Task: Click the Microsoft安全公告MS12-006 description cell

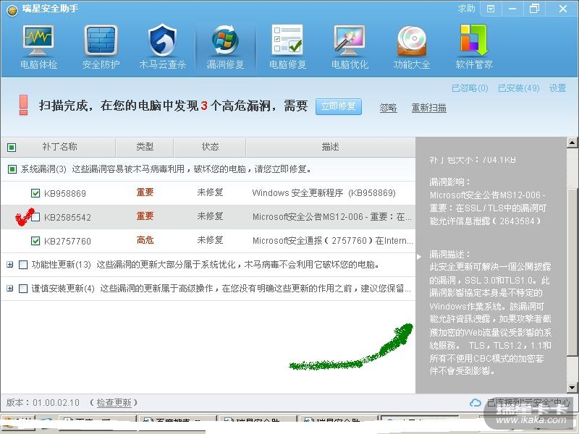Action: pyautogui.click(x=331, y=217)
